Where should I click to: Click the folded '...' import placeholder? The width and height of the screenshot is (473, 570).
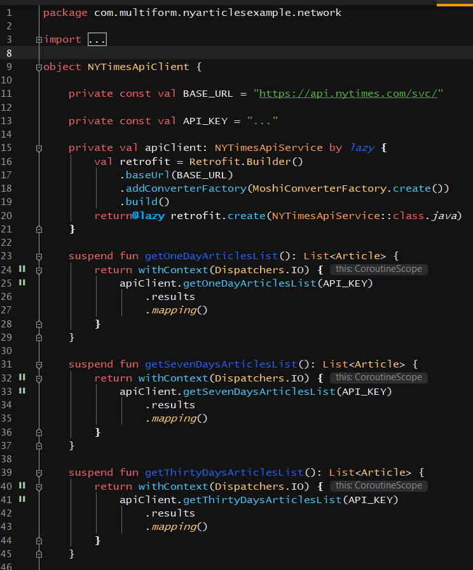(x=97, y=39)
